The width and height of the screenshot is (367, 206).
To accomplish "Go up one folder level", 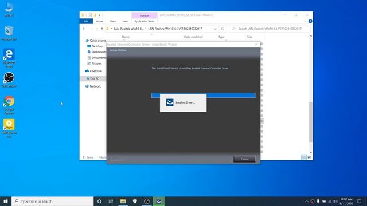I will (102, 29).
